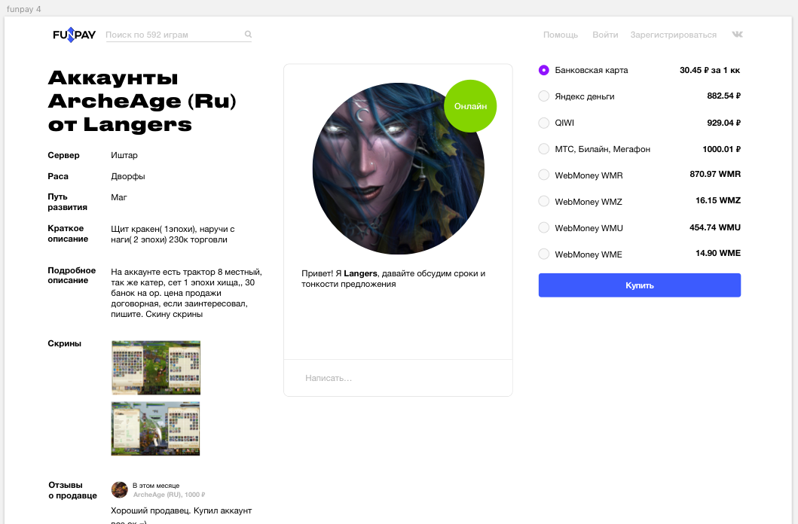Click the FunPay logo
The height and width of the screenshot is (524, 798).
75,35
